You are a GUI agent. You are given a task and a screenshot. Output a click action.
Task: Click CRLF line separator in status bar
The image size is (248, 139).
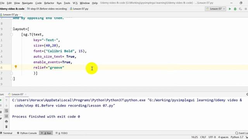(203, 137)
